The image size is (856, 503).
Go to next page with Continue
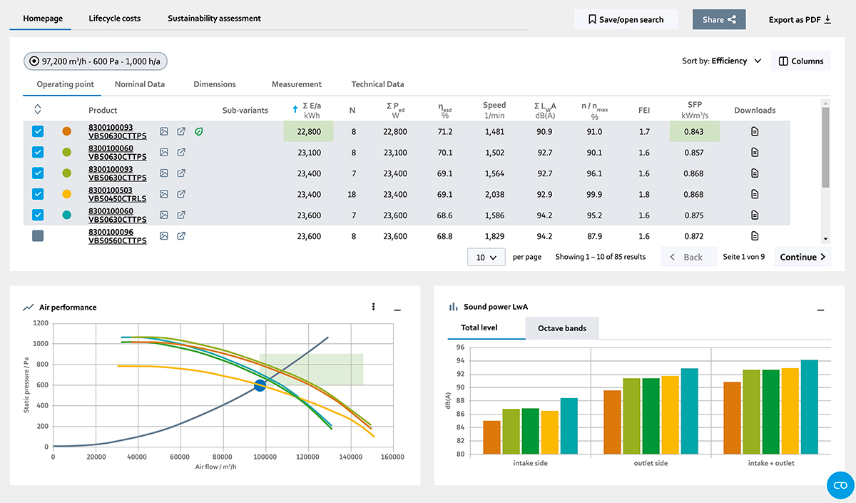click(802, 258)
